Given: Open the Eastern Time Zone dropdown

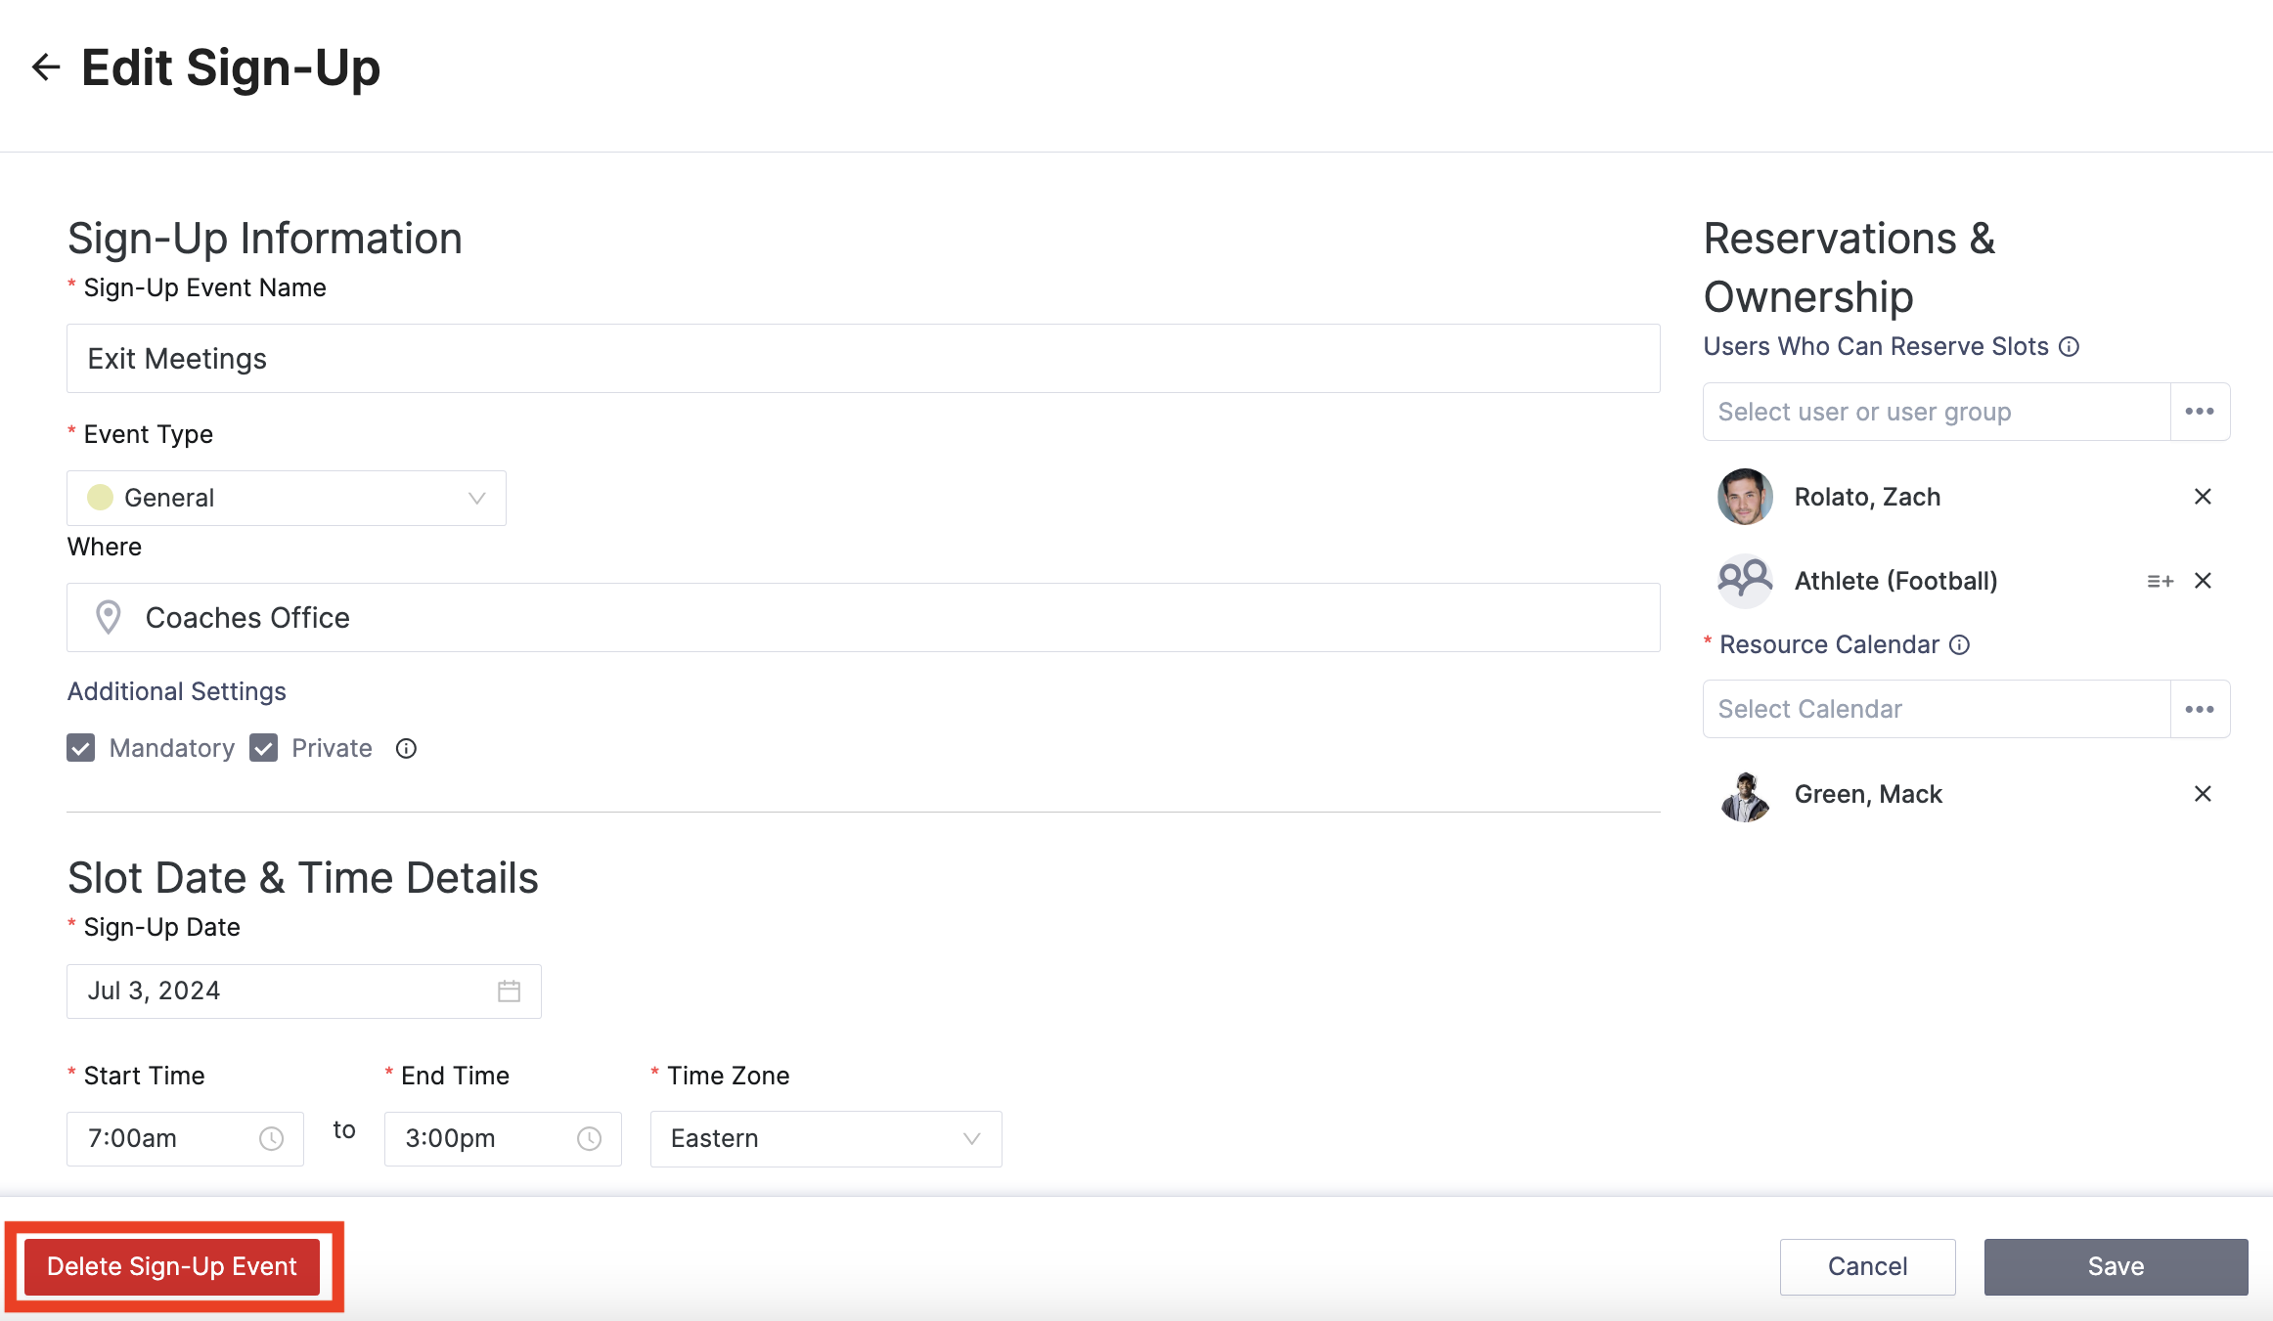Looking at the screenshot, I should (x=825, y=1139).
